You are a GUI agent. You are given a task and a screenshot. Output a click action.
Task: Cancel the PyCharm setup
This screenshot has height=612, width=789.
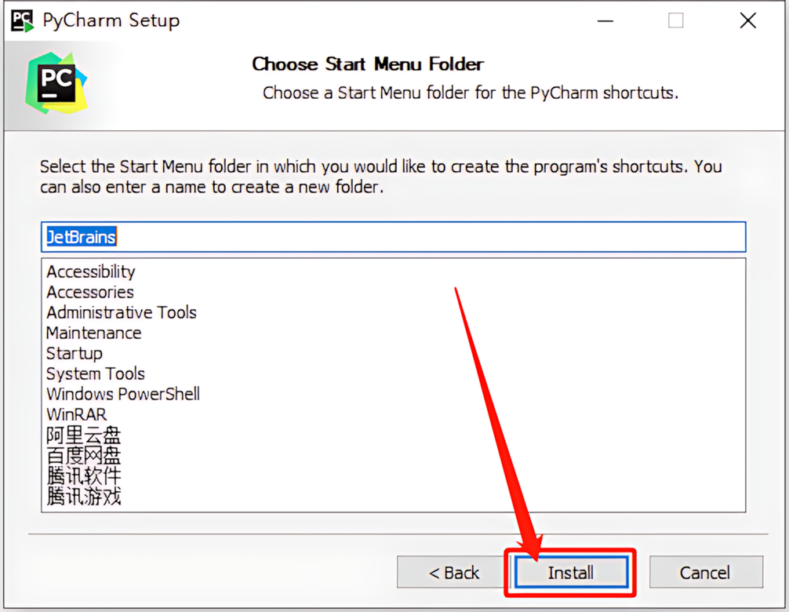[706, 572]
